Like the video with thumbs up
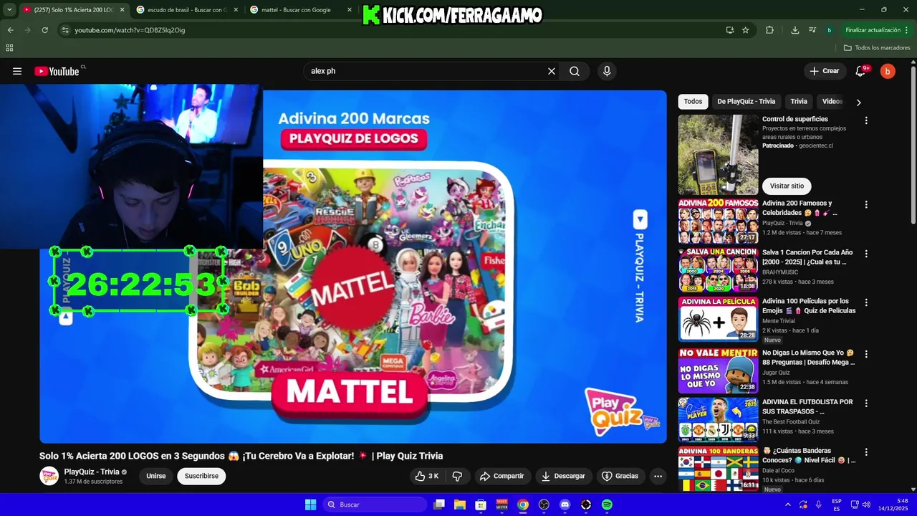Viewport: 917px width, 516px height. pyautogui.click(x=427, y=476)
